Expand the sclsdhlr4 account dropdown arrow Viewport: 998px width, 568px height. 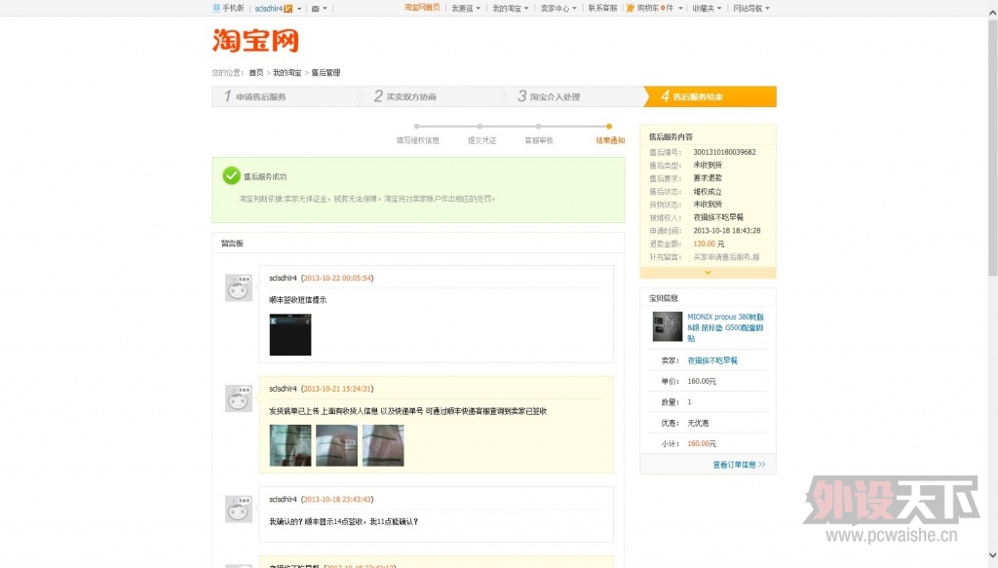[299, 9]
